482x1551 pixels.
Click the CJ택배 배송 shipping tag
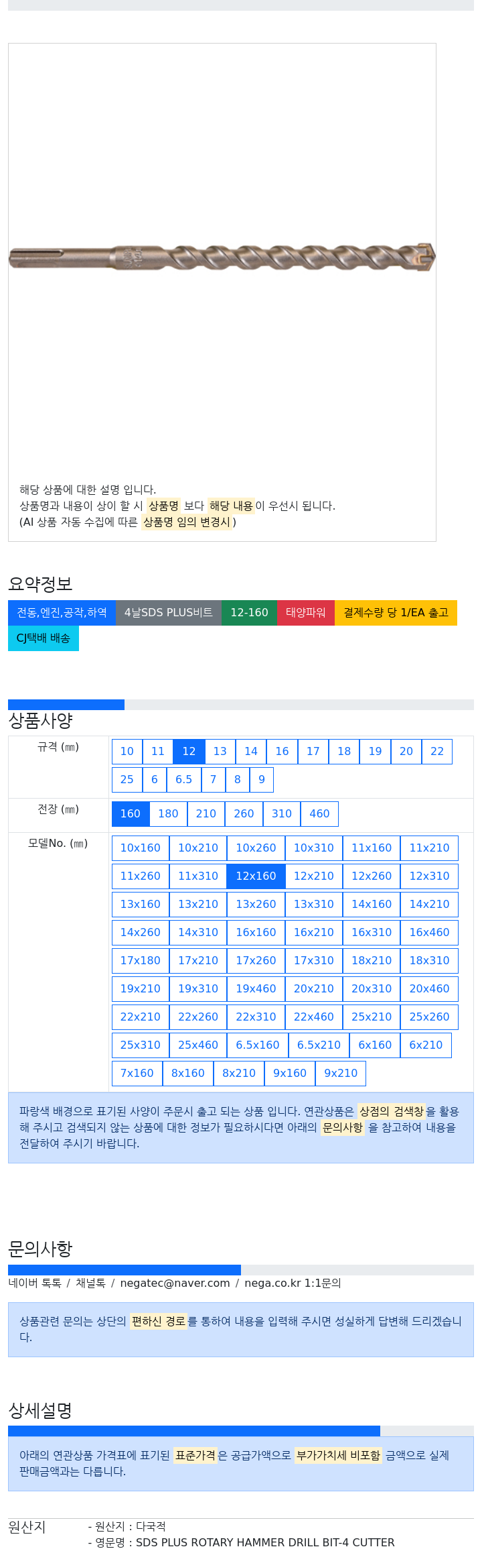click(44, 638)
